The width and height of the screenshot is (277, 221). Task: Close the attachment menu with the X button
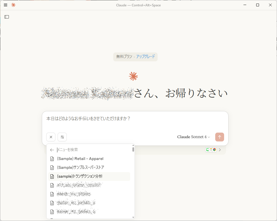coord(51,137)
